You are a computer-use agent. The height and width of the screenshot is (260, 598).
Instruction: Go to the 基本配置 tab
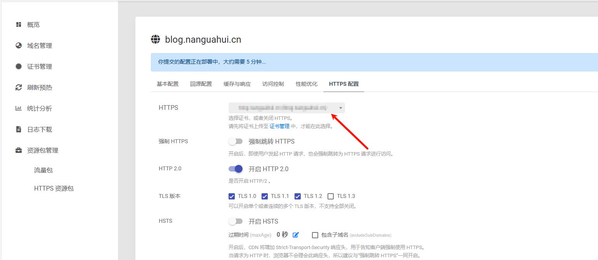(x=168, y=84)
